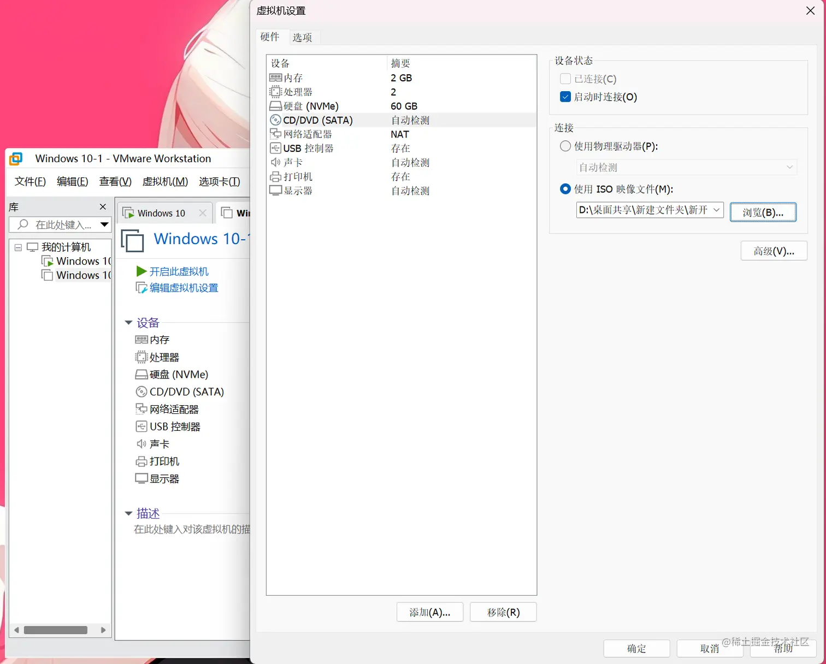Click 添加(A)... button
Image resolution: width=826 pixels, height=664 pixels.
(430, 612)
